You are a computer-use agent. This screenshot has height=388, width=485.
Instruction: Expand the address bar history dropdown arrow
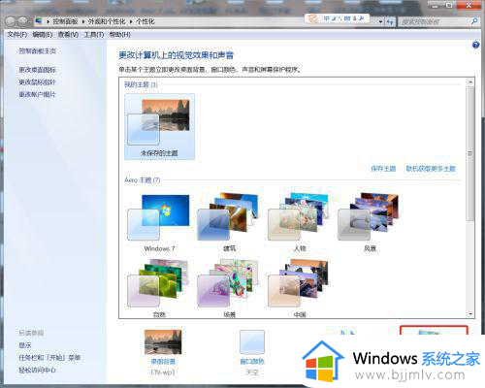pos(380,22)
